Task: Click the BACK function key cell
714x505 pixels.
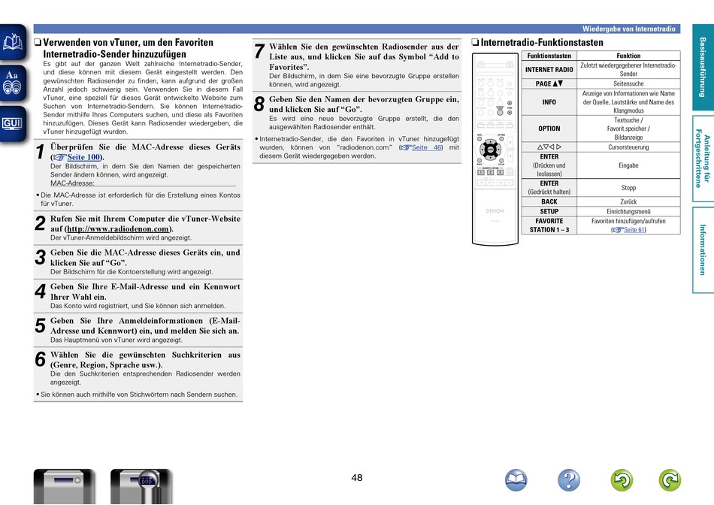Action: 549,201
